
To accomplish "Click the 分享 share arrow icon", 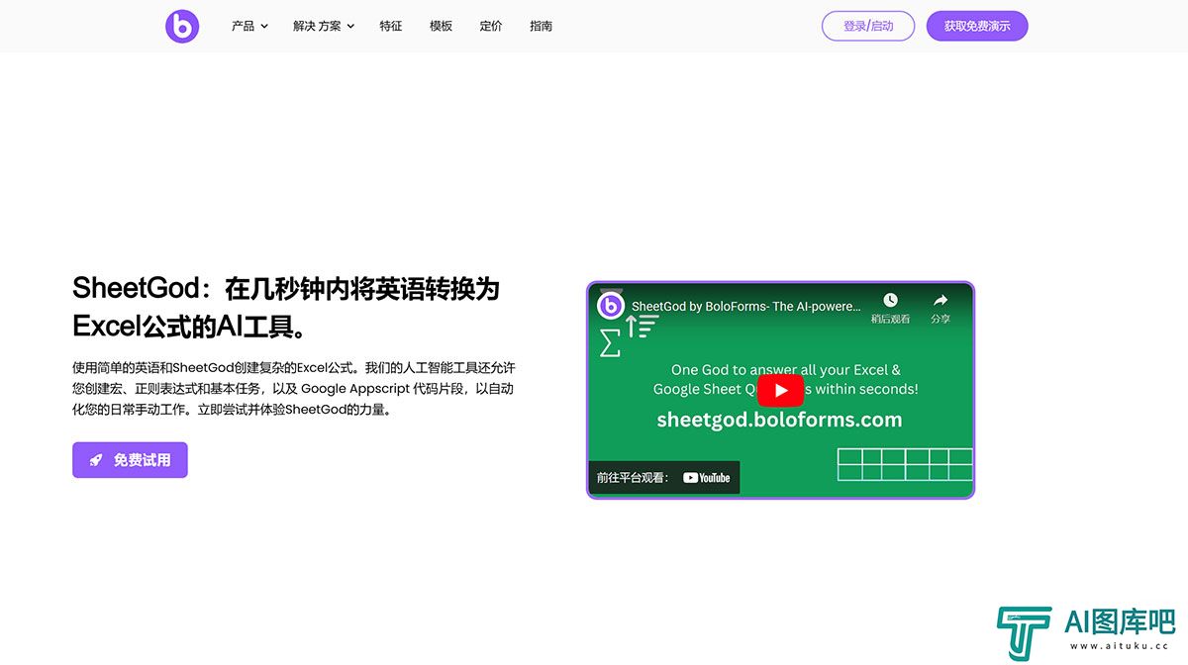I will coord(940,301).
